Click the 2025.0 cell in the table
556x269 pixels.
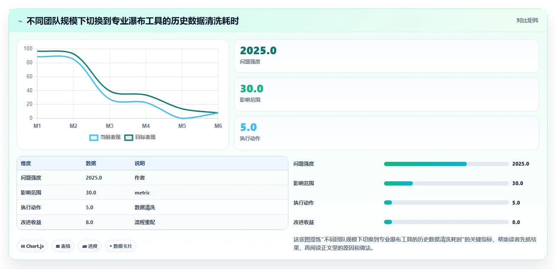[x=94, y=178]
